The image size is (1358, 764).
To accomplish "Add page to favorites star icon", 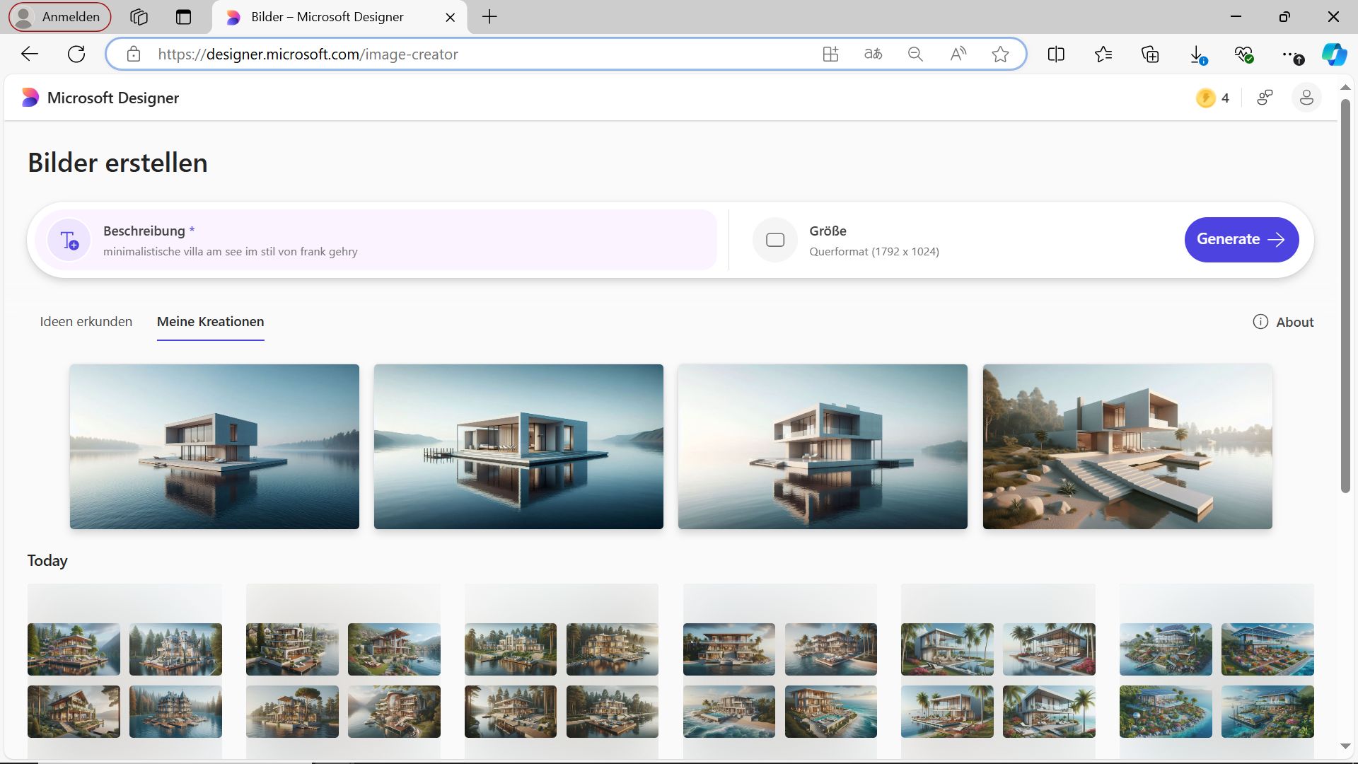I will 1000,54.
